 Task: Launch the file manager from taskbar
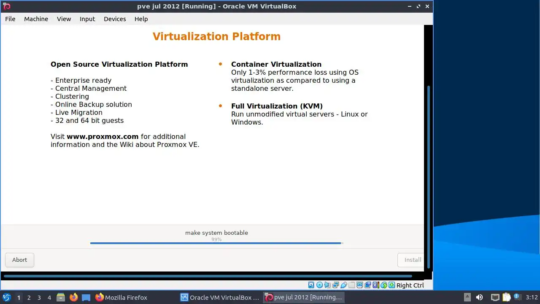click(x=61, y=297)
